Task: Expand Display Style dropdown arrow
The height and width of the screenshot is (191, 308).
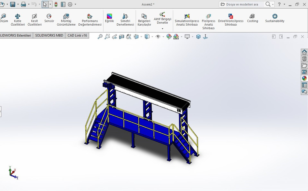Action: (x=152, y=37)
